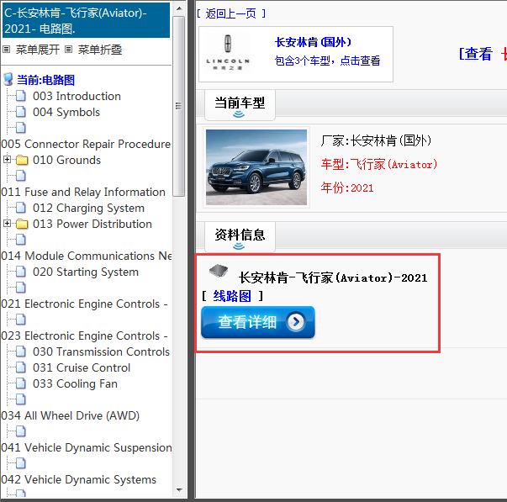Click the page icon beside 004 Symbols
The image size is (507, 502).
pyautogui.click(x=21, y=112)
